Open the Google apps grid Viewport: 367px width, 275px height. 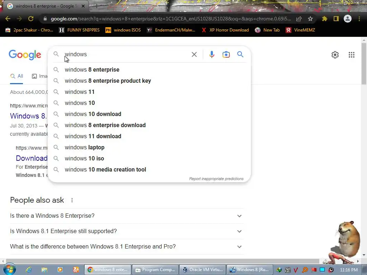tap(351, 55)
